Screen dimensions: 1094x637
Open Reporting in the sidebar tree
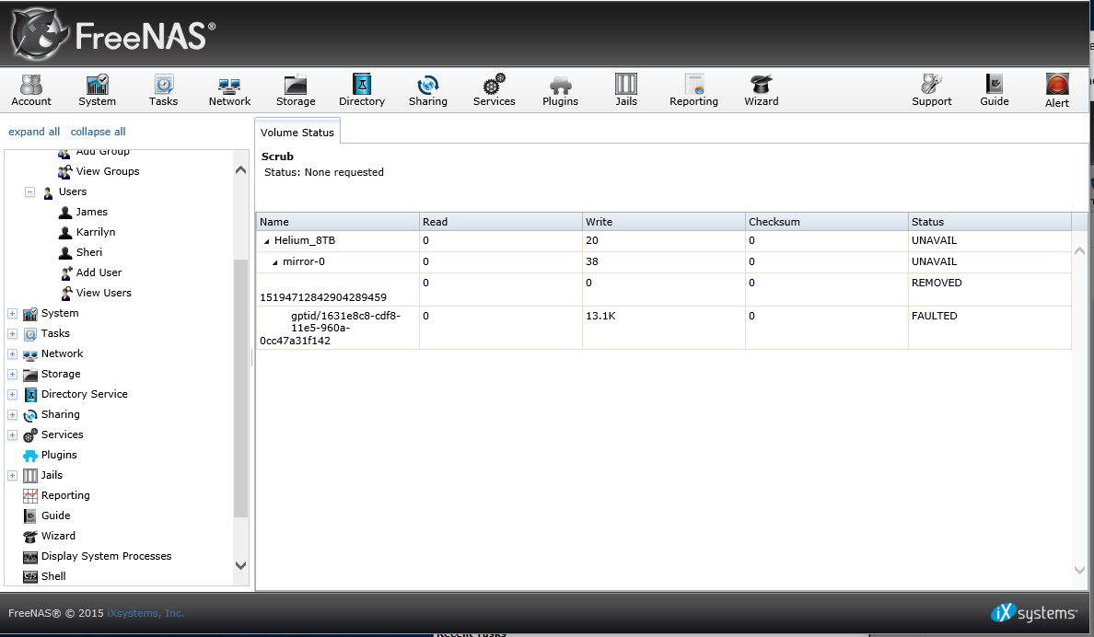[x=64, y=494]
